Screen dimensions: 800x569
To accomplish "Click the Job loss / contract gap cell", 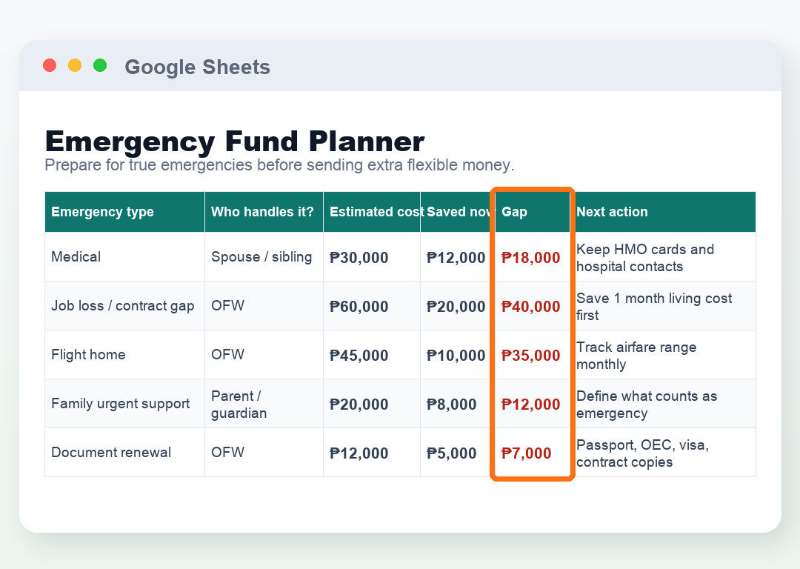I will tap(125, 306).
